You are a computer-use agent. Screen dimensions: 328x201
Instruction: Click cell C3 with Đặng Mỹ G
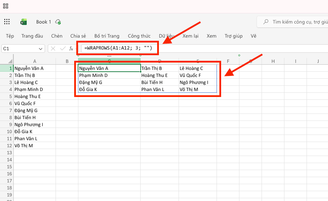pos(109,83)
